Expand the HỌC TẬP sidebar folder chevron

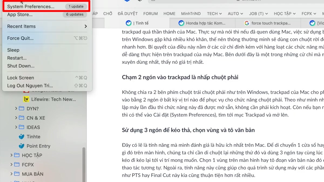[x=11, y=155]
